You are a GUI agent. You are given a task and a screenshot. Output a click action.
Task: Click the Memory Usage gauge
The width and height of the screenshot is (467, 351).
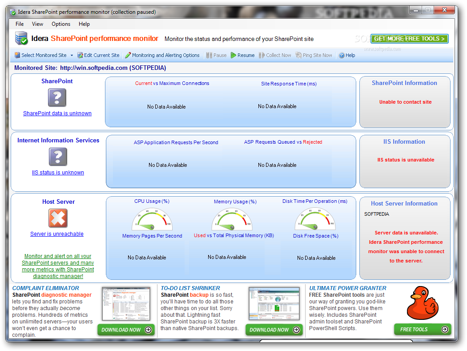pyautogui.click(x=232, y=219)
